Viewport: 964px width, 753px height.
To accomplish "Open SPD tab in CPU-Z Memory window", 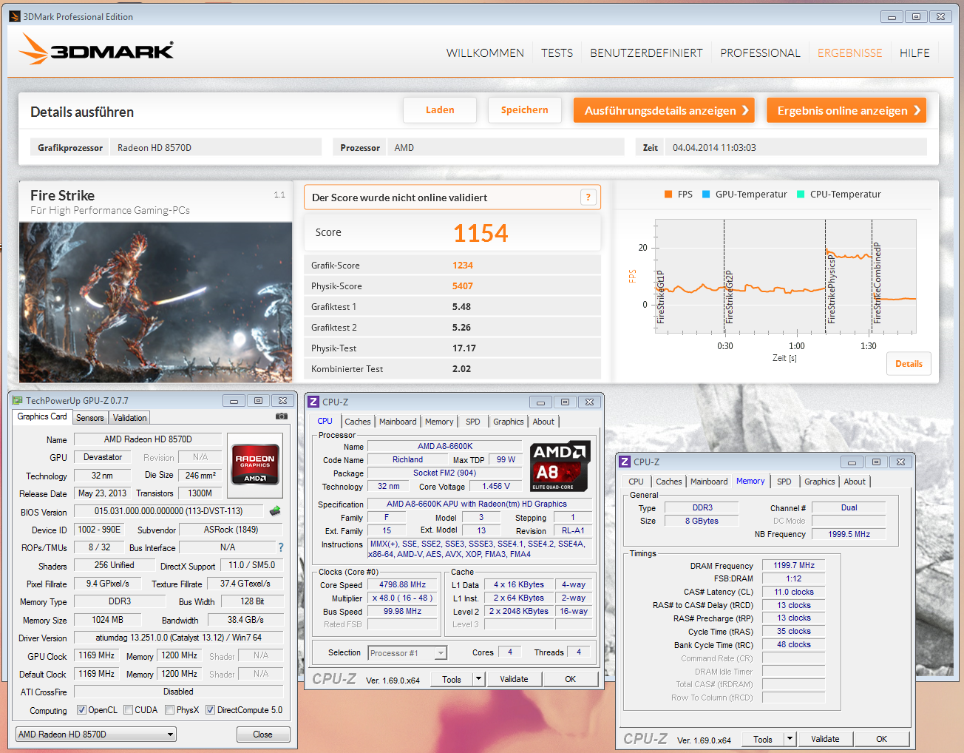I will point(784,482).
